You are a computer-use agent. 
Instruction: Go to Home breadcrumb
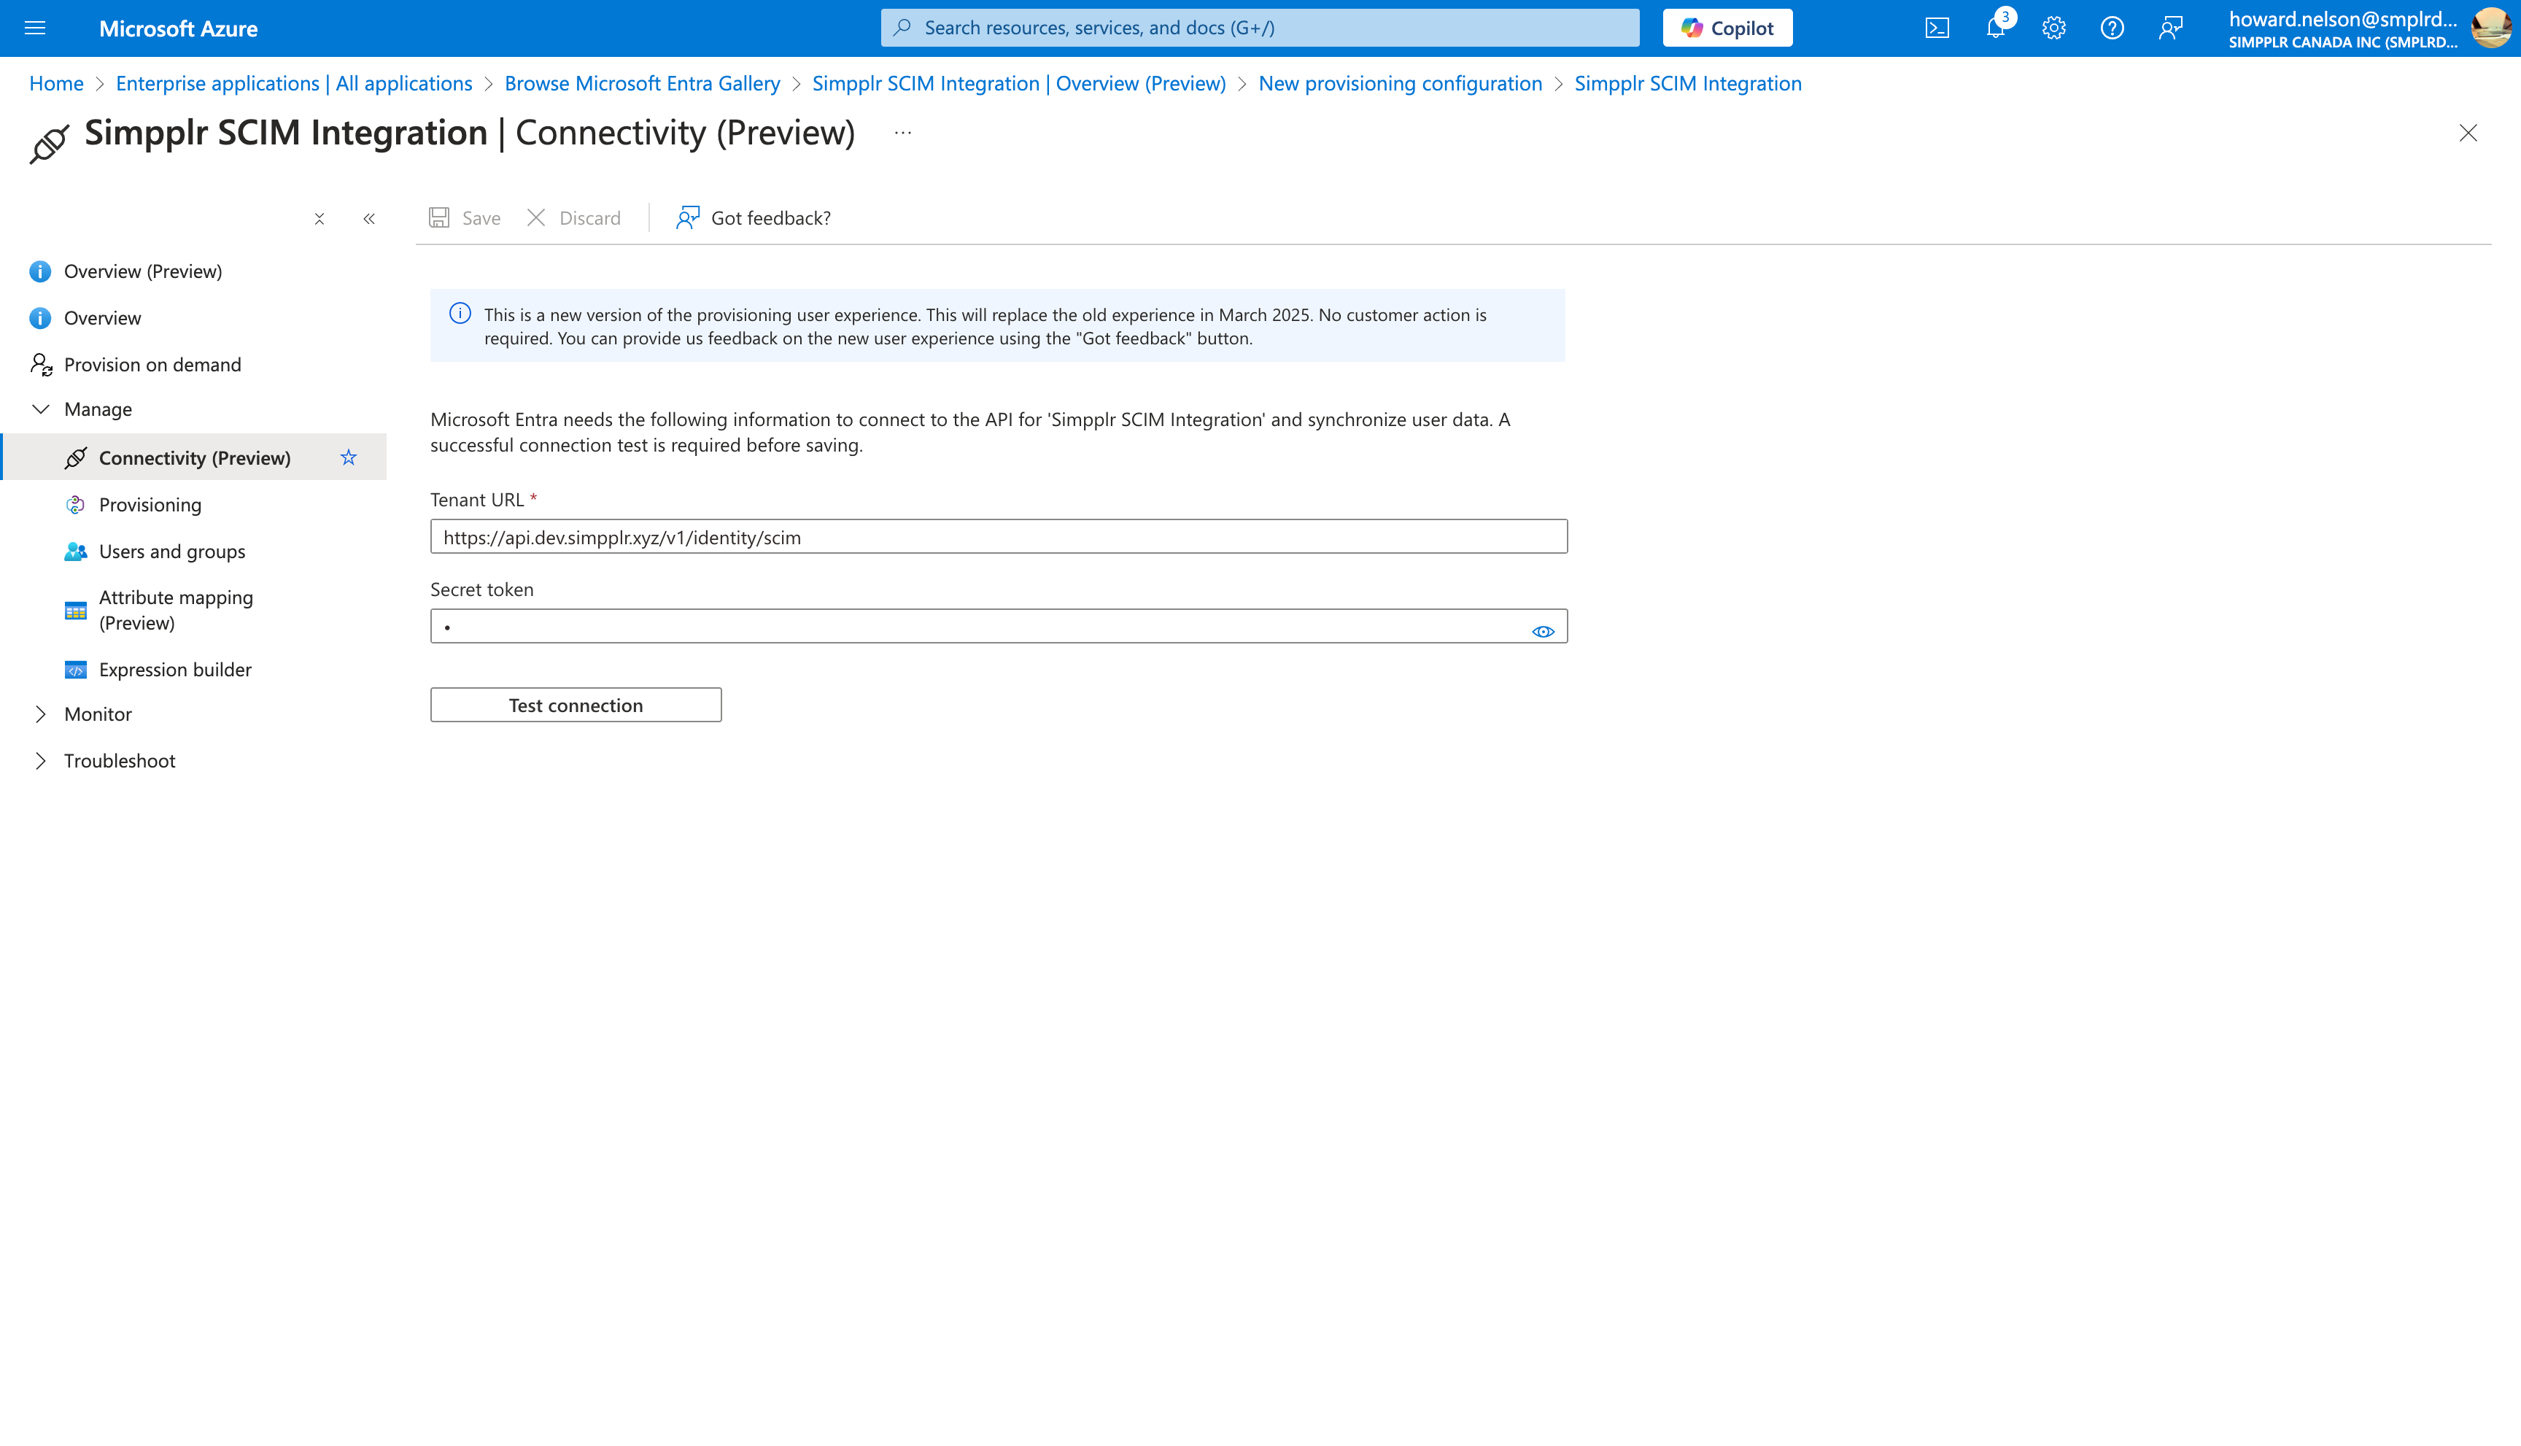pos(57,83)
